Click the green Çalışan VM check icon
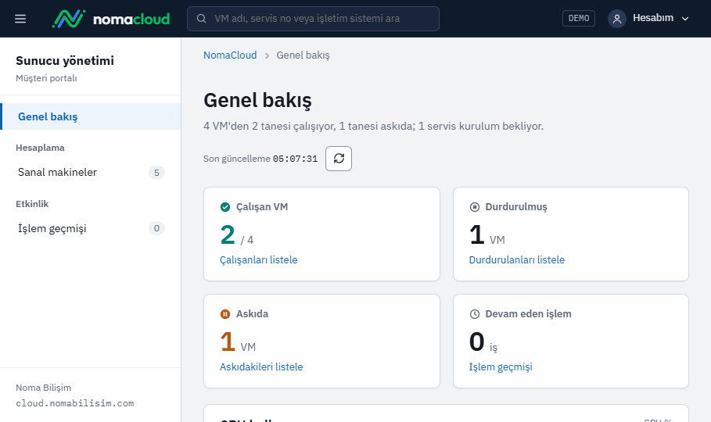The height and width of the screenshot is (422, 711). click(225, 207)
